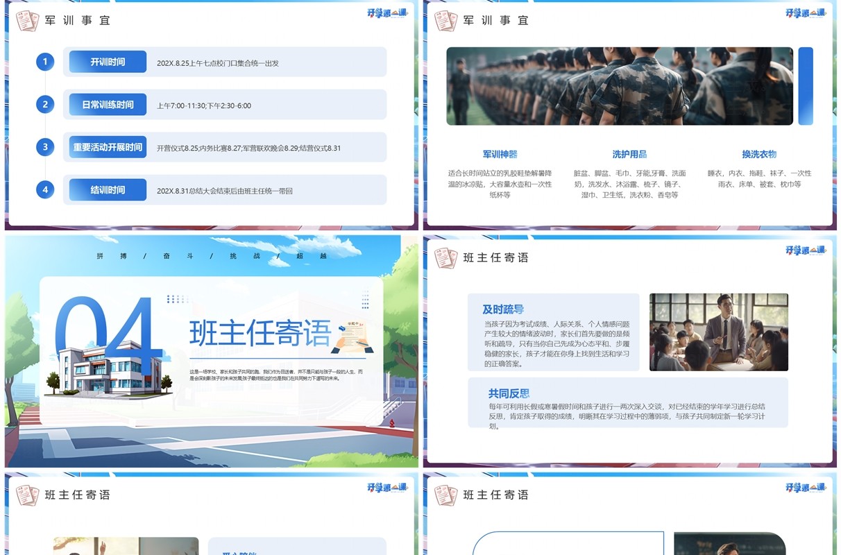Click the text 202X.8.31总结大会结束后由班主任统一带回
The height and width of the screenshot is (555, 841).
click(225, 191)
